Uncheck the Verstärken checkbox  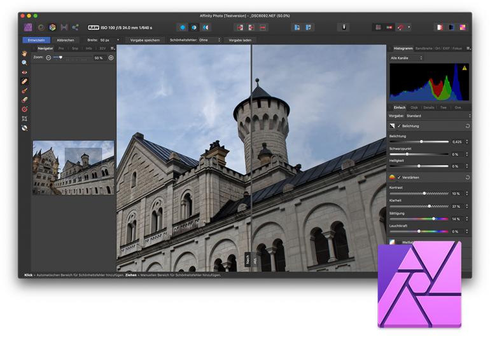click(x=399, y=177)
